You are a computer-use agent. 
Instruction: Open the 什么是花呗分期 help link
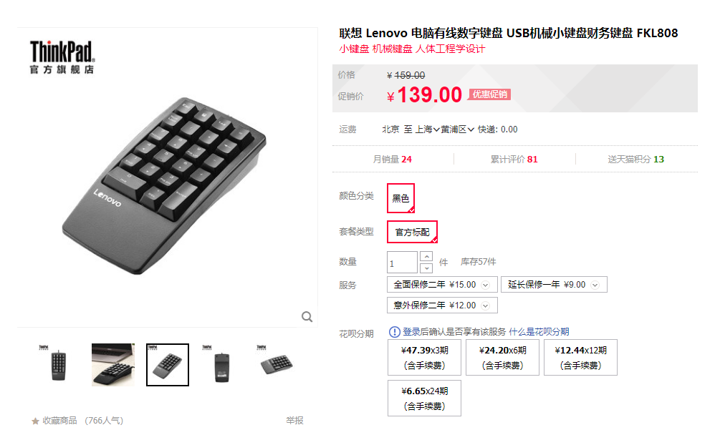pyautogui.click(x=539, y=332)
